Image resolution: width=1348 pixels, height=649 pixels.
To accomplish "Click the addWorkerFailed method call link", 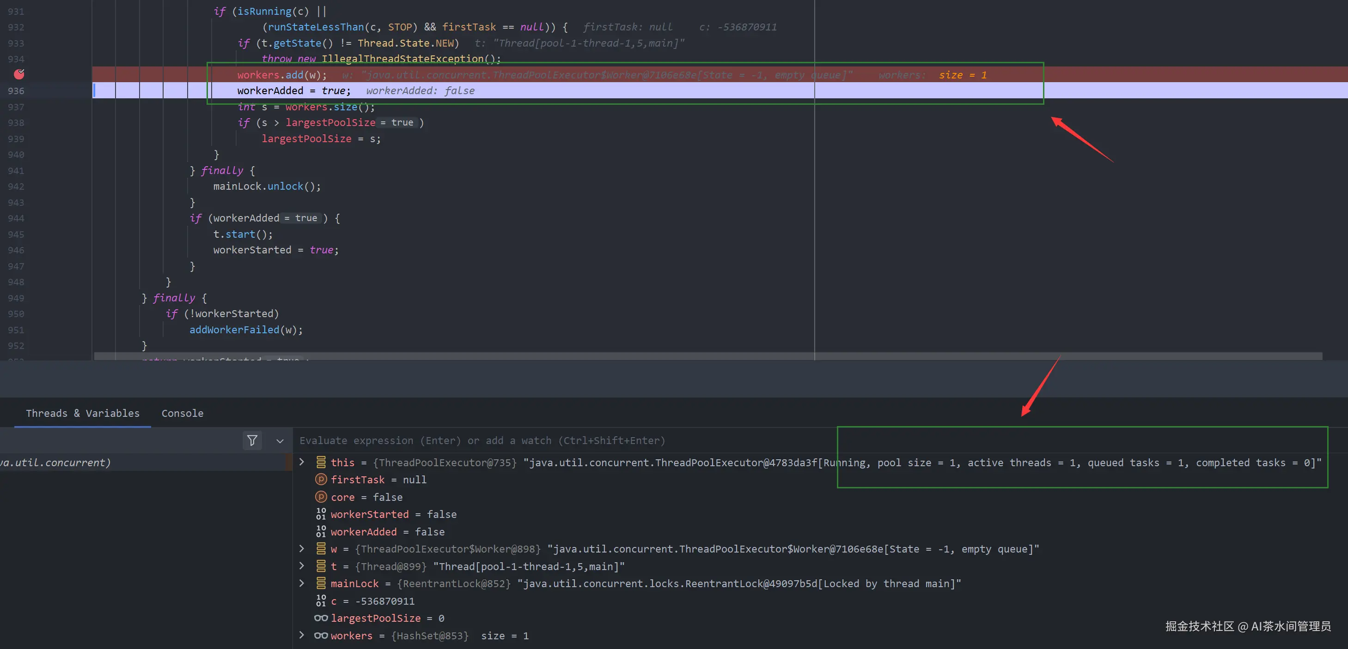I will 234,330.
